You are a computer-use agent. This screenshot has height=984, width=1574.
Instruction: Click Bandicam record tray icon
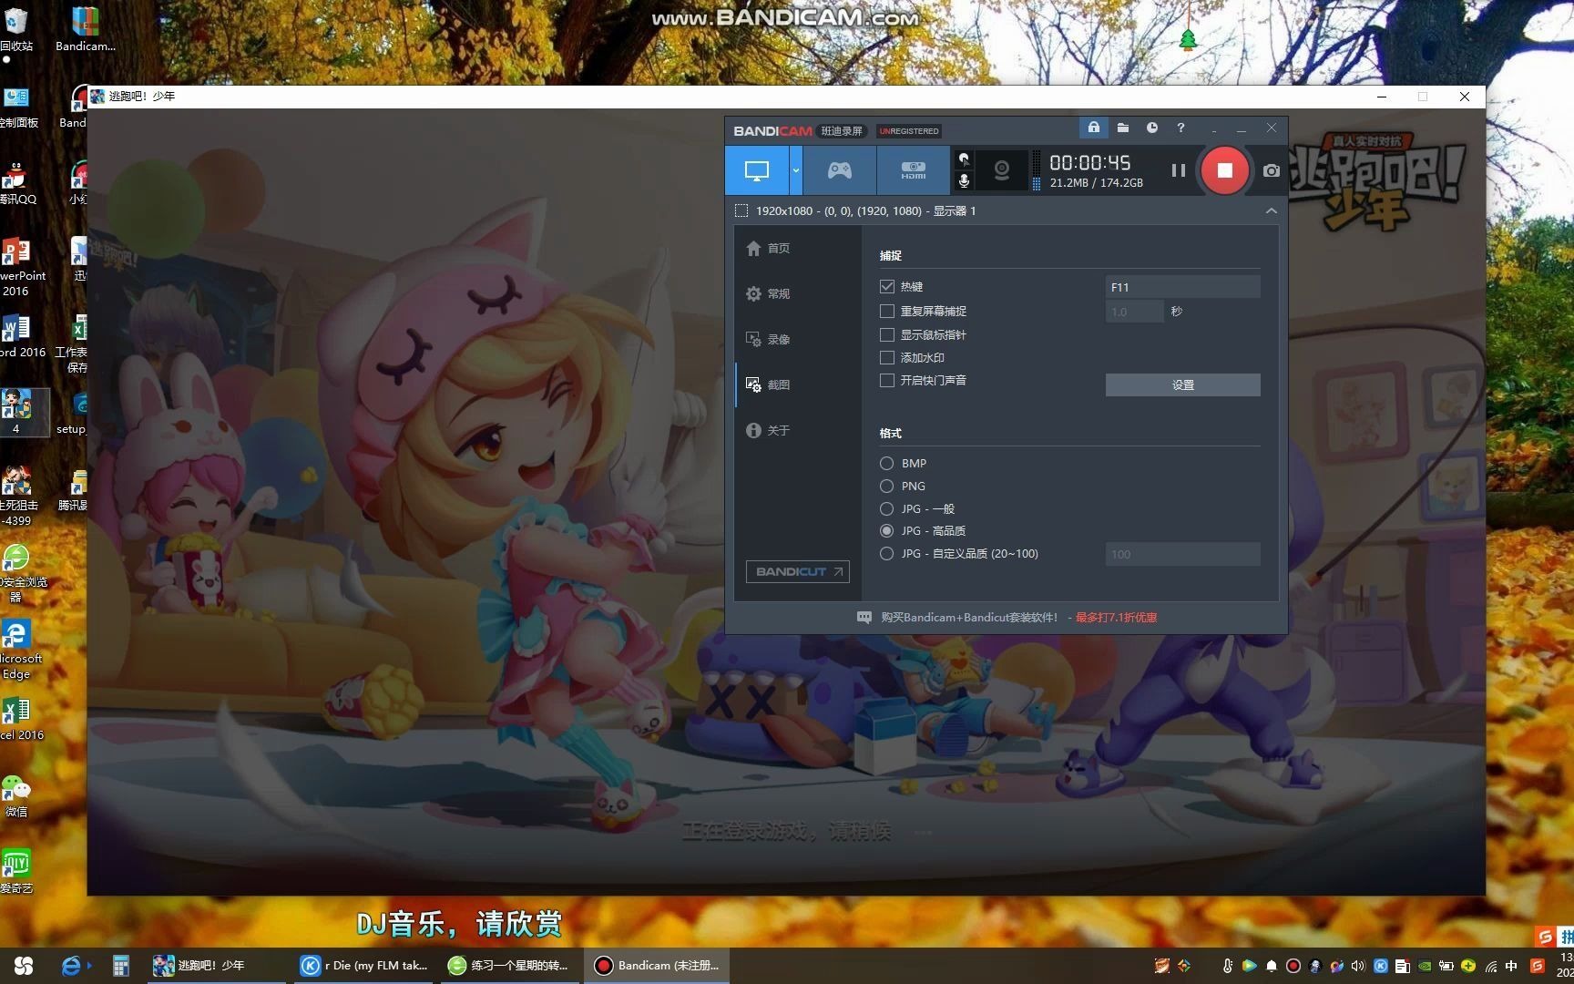tap(1293, 966)
